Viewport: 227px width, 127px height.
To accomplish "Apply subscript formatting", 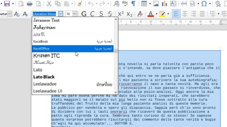I will point(129,14).
